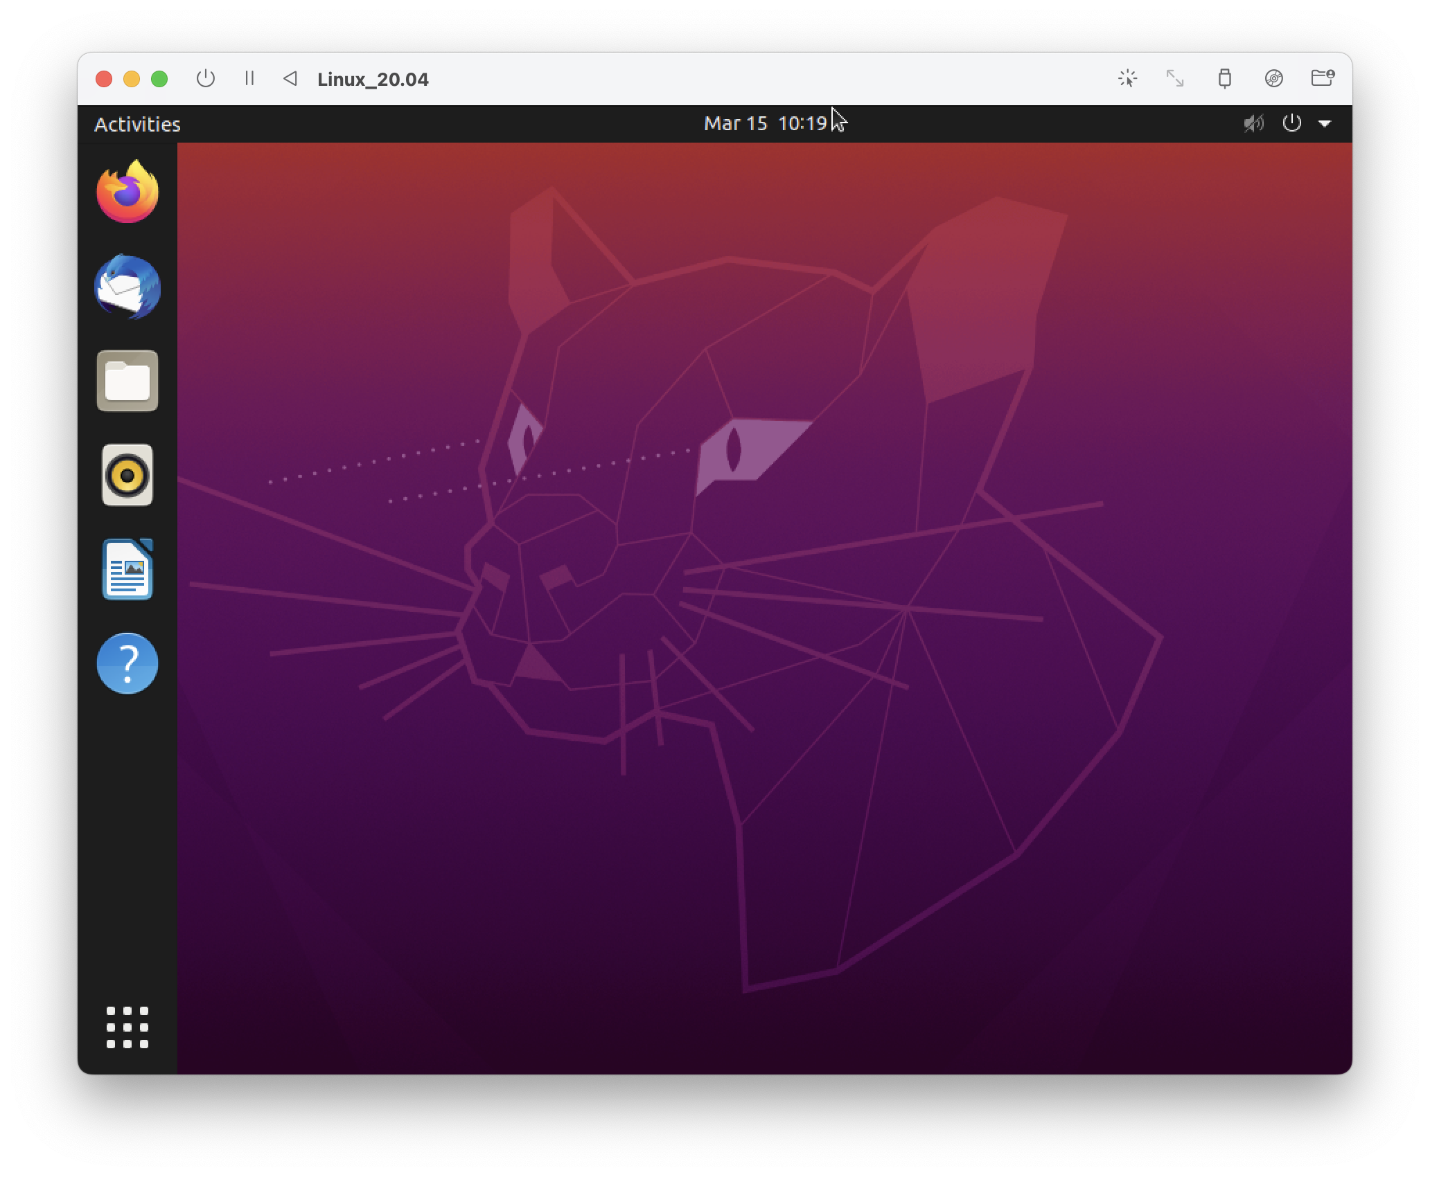Viewport: 1430px width, 1177px height.
Task: Expand the system menu arrow
Action: [x=1325, y=124]
